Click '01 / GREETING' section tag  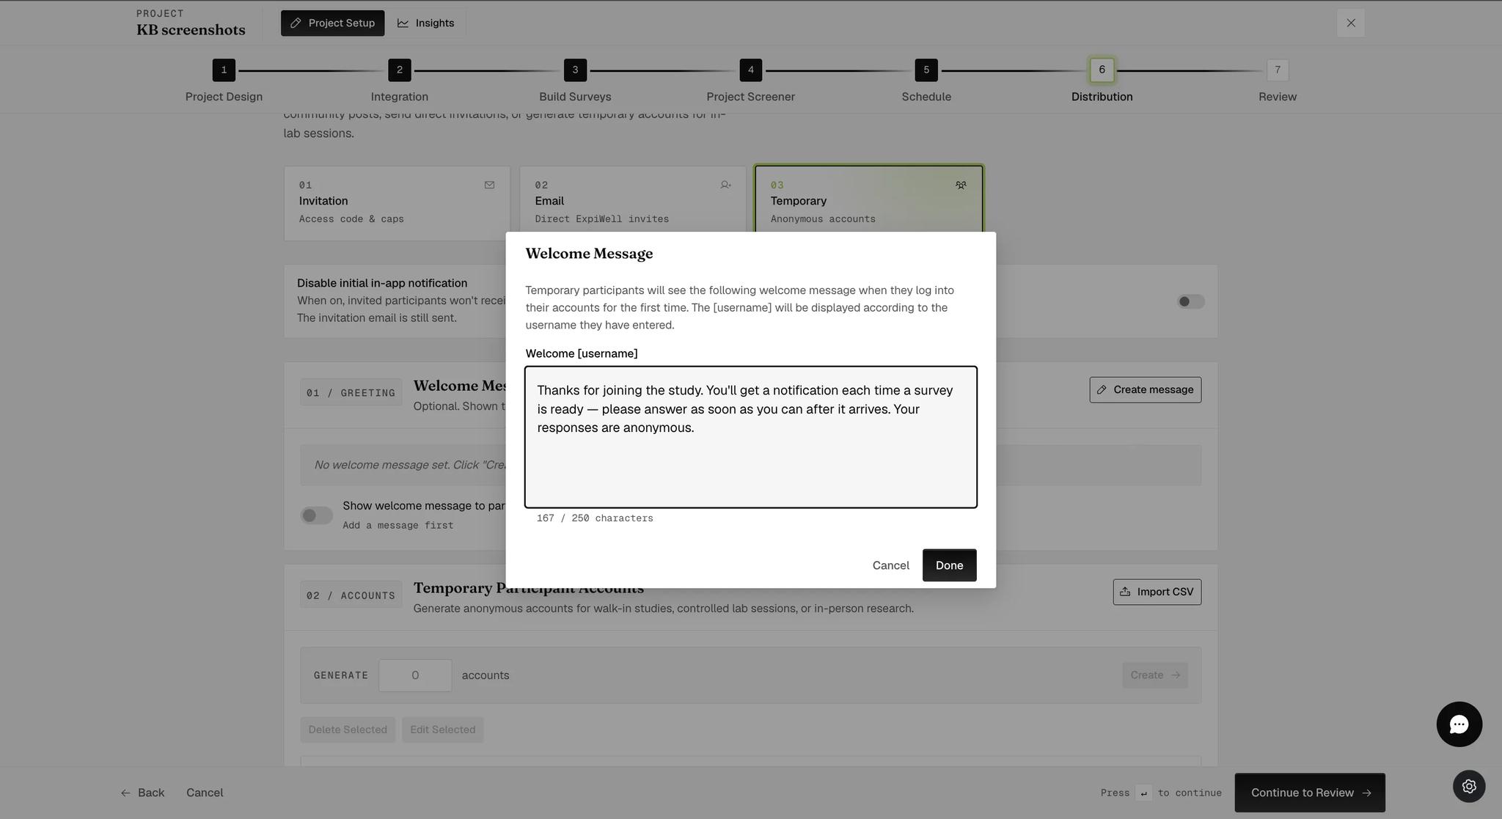click(x=351, y=392)
